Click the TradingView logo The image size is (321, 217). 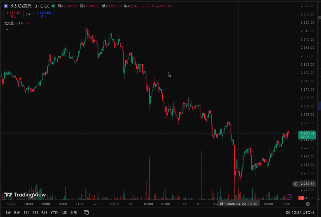(25, 195)
